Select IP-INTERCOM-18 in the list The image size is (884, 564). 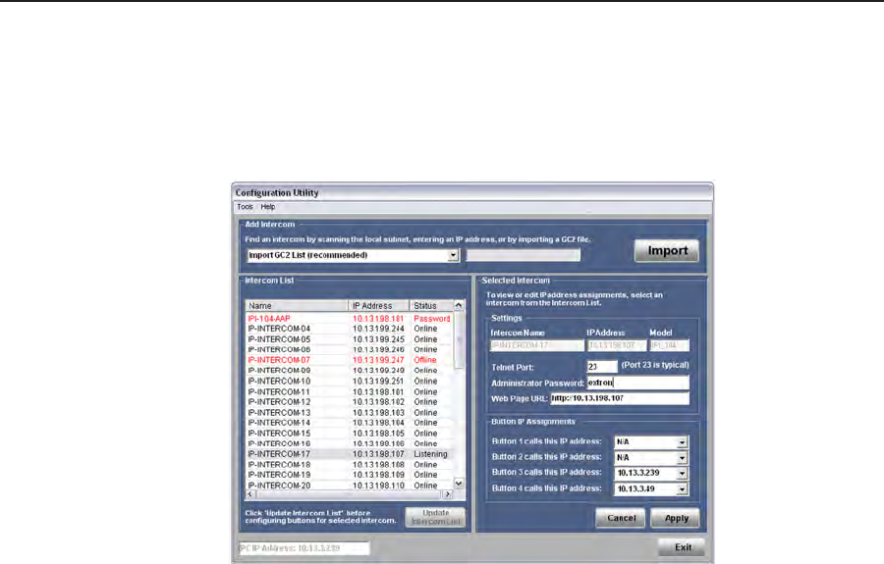click(350, 465)
